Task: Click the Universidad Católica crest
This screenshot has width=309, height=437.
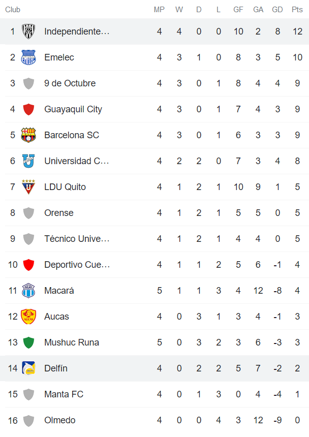Action: coord(29,161)
